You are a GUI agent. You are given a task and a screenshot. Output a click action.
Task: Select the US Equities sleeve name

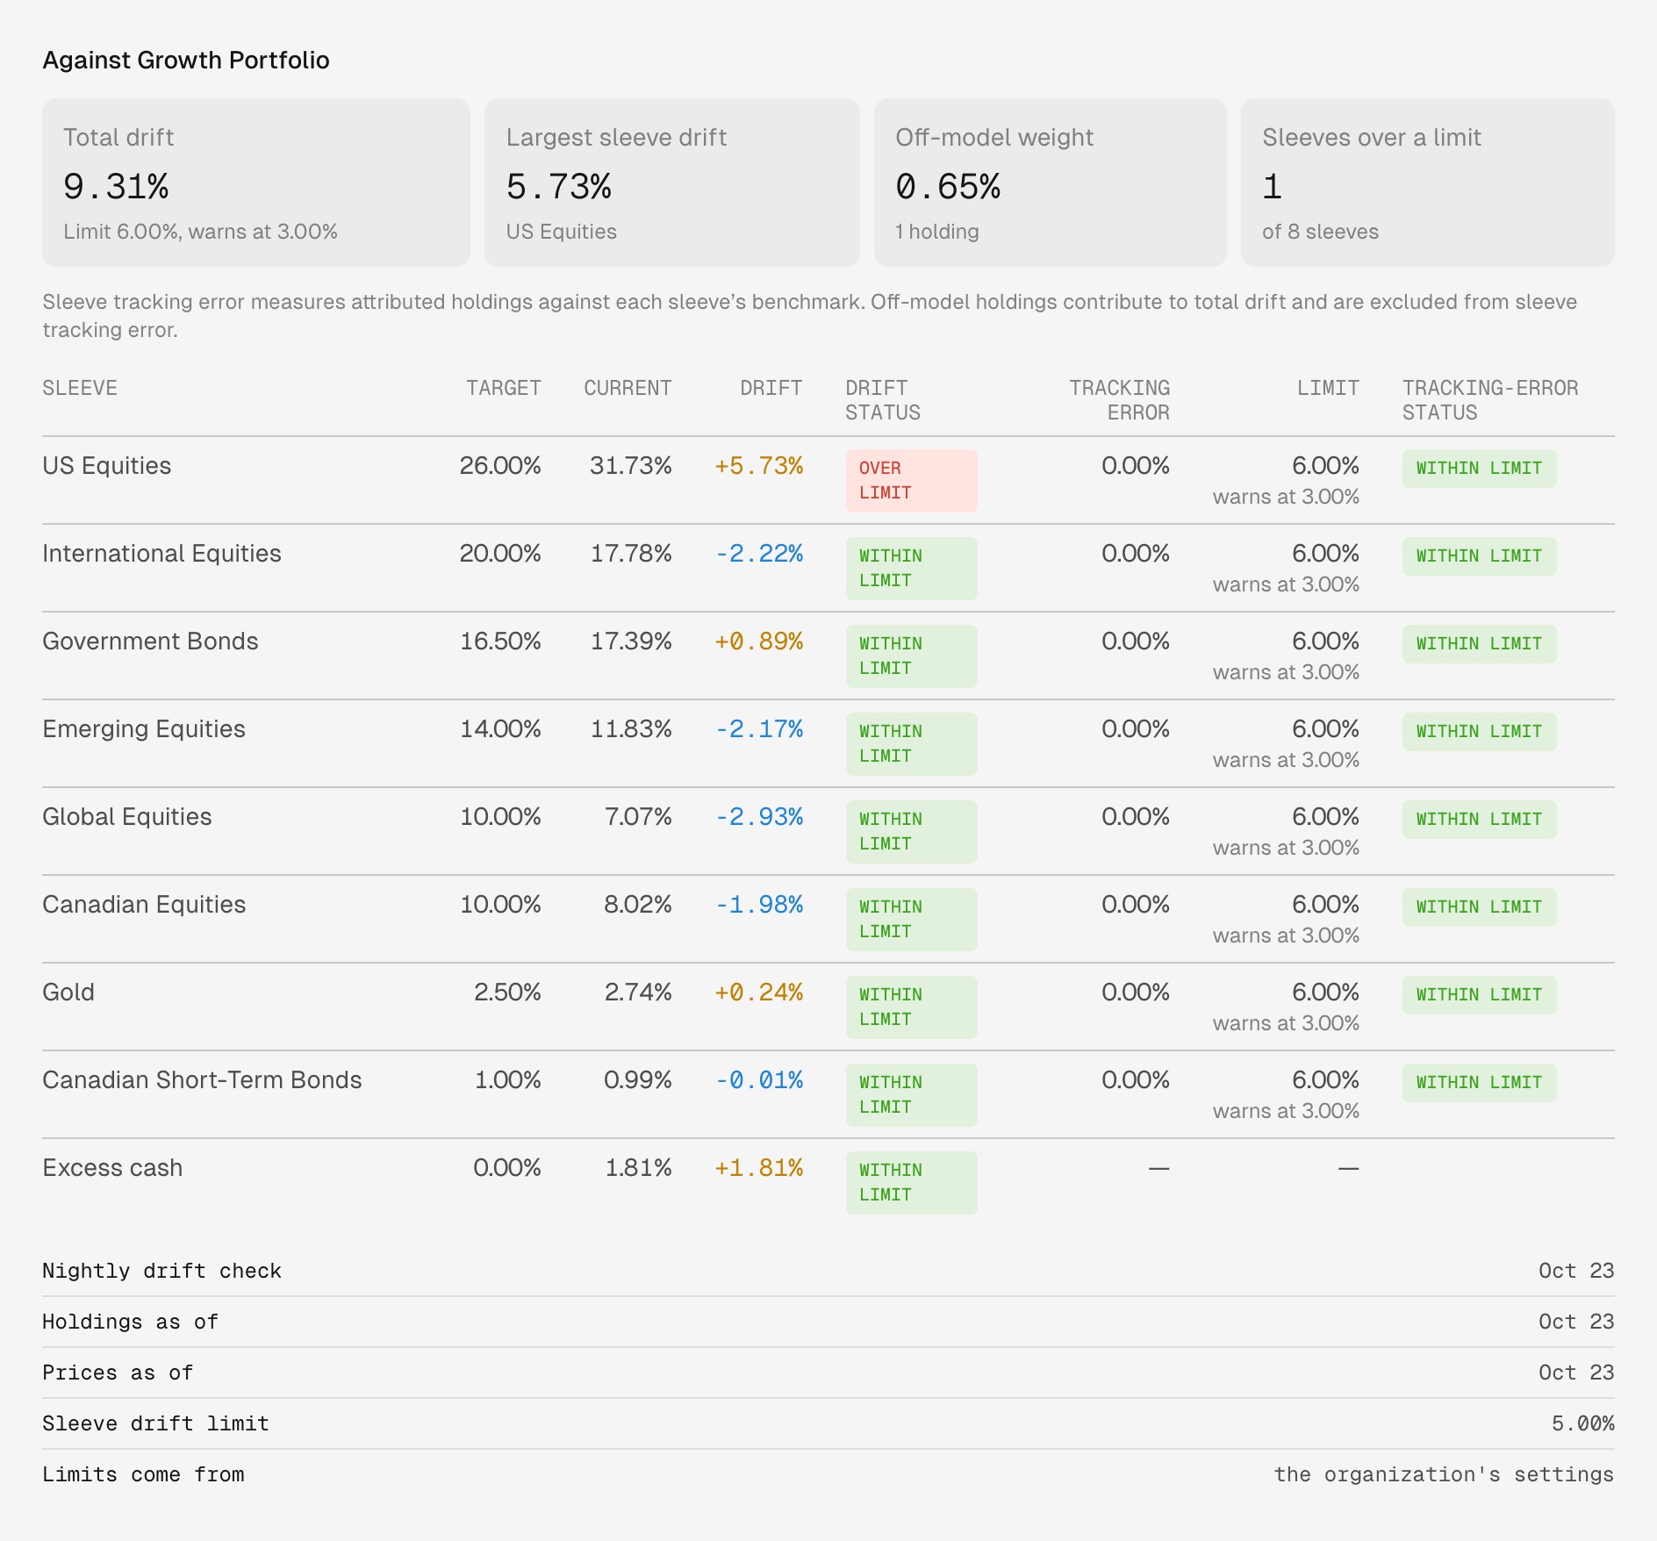pos(107,465)
